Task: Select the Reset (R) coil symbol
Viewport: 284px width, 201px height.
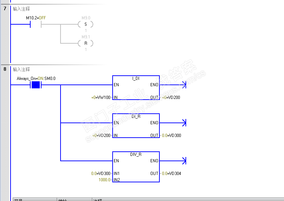Action: pos(86,43)
